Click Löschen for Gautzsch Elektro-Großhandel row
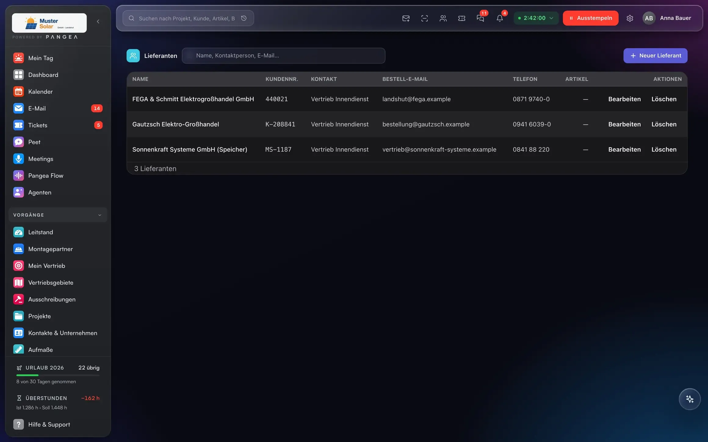The width and height of the screenshot is (708, 442). (x=664, y=124)
